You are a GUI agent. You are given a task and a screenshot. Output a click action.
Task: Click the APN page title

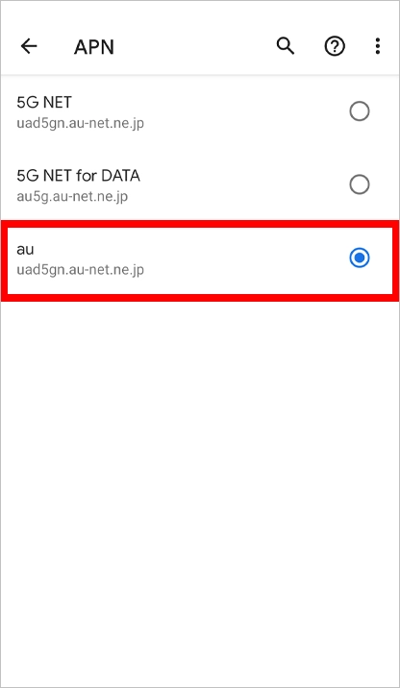94,47
